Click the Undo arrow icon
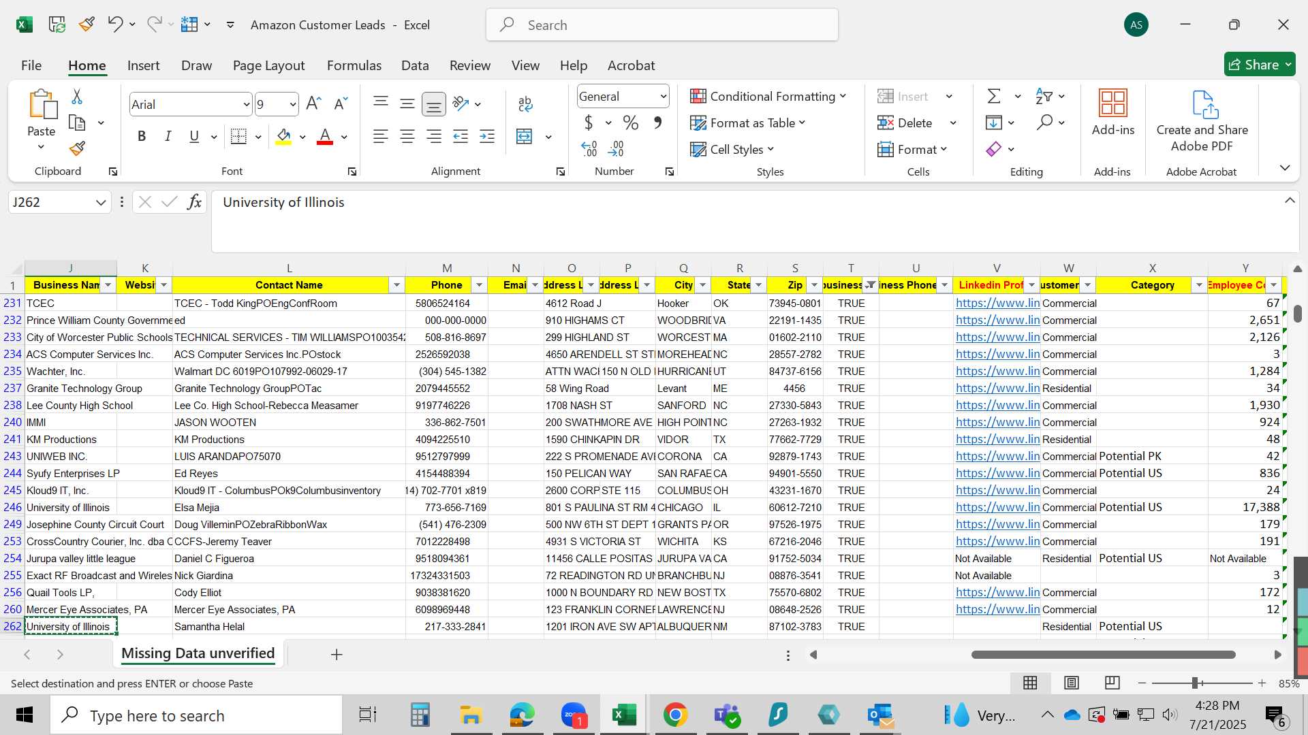Viewport: 1308px width, 735px height. [114, 24]
